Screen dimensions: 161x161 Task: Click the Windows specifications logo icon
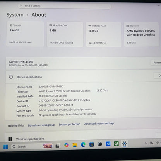(x=10, y=139)
